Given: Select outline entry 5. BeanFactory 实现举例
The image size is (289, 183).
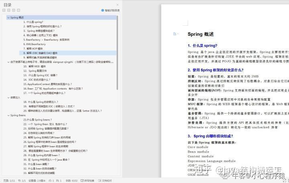Looking at the screenshot, I should point(46,40).
